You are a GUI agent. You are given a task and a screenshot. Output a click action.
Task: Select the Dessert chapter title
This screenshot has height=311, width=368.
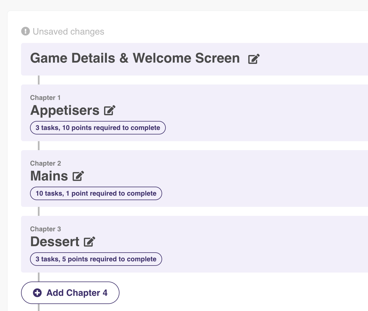coord(55,242)
